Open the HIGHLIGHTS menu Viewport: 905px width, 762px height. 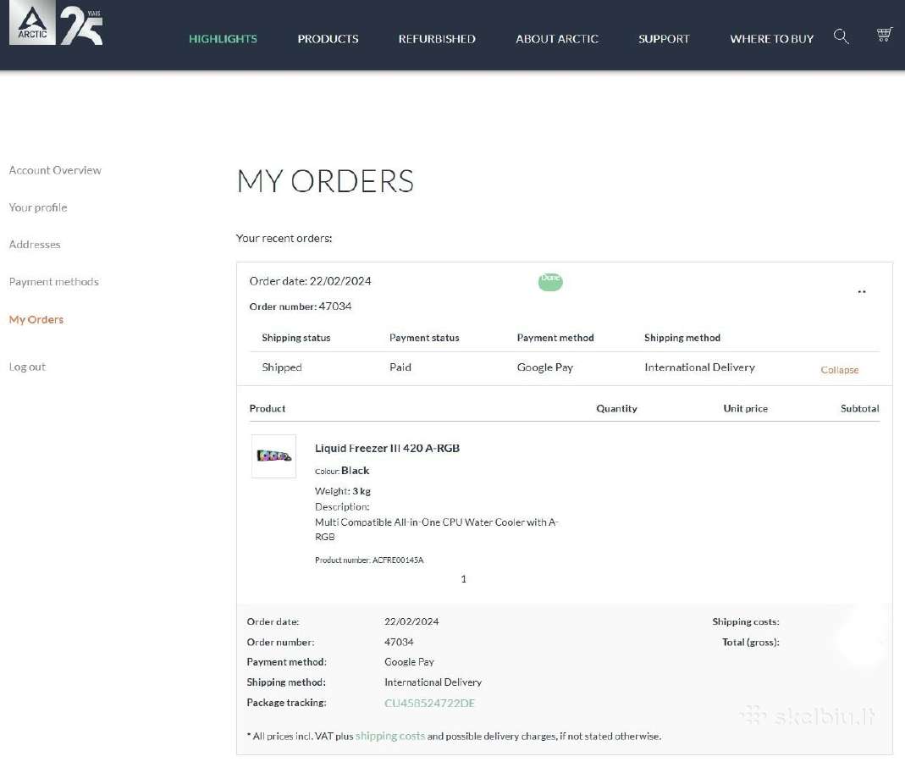pyautogui.click(x=223, y=39)
